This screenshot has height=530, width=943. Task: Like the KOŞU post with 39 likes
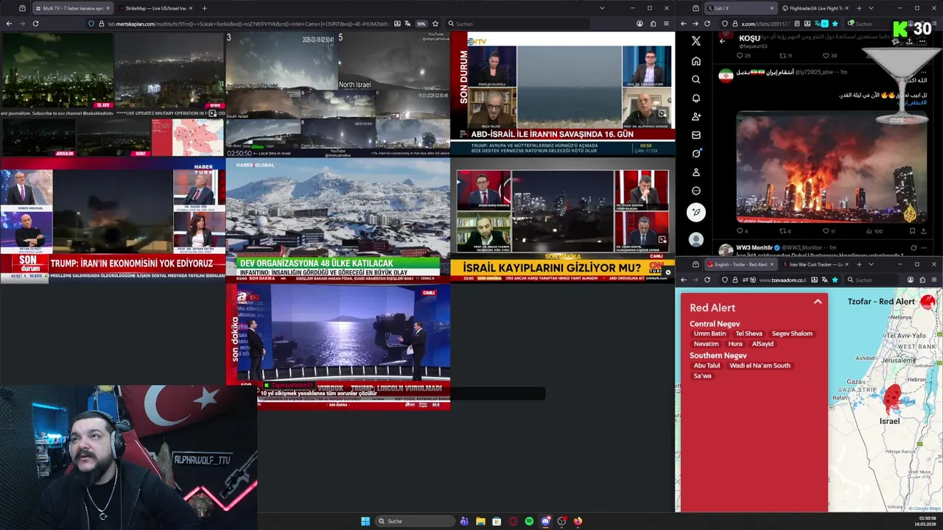(x=829, y=55)
